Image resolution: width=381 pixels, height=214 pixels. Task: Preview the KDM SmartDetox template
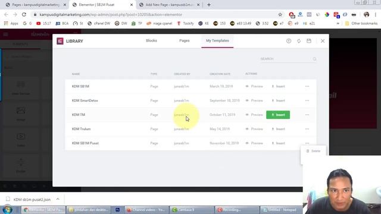coord(254,100)
